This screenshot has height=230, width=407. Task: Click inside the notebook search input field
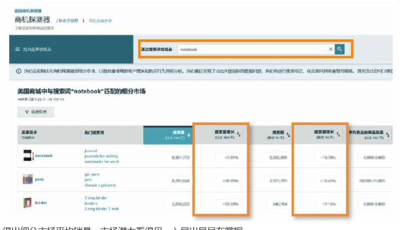(x=253, y=50)
